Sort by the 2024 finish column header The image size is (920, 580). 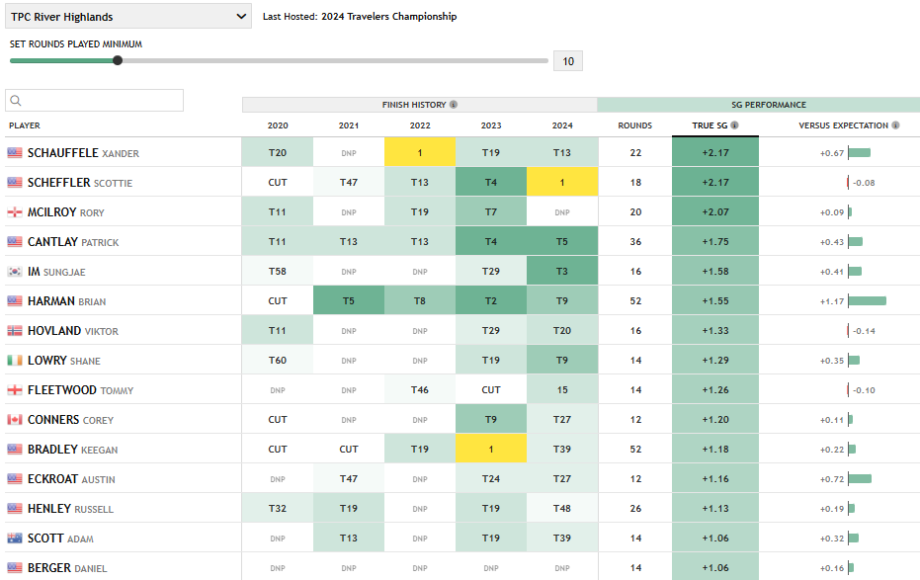pyautogui.click(x=562, y=125)
